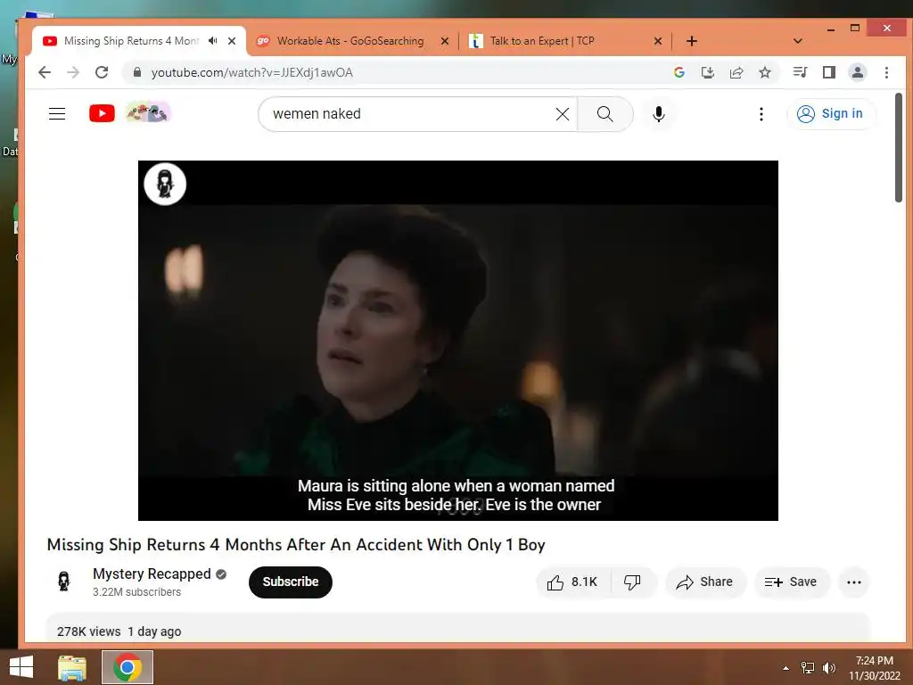Subscribe to Mystery Recapped
Screen dimensions: 913x685
290,582
